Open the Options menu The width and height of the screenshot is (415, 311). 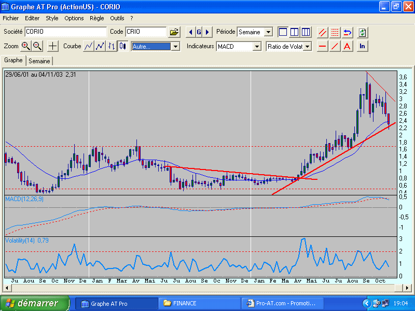pos(74,18)
